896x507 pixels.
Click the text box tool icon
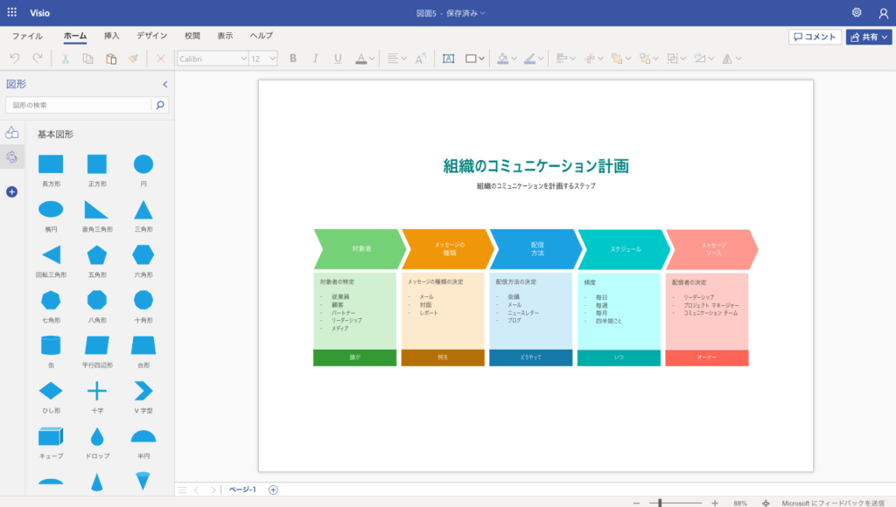tap(448, 59)
